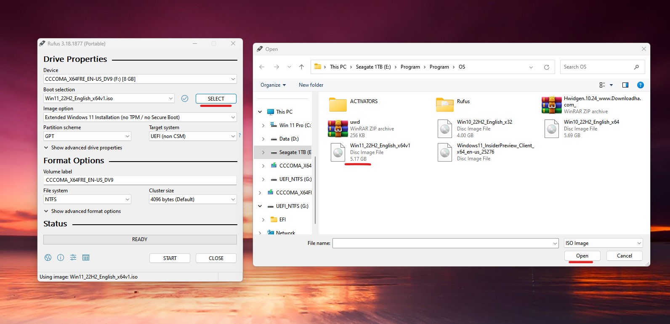Select the Rufus folder icon in file list
Viewport: 670px width, 324px height.
tap(445, 104)
